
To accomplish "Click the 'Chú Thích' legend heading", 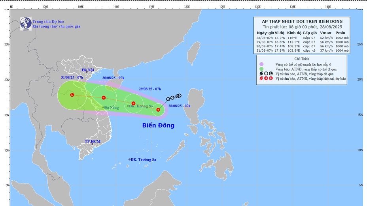I will 302,58.
